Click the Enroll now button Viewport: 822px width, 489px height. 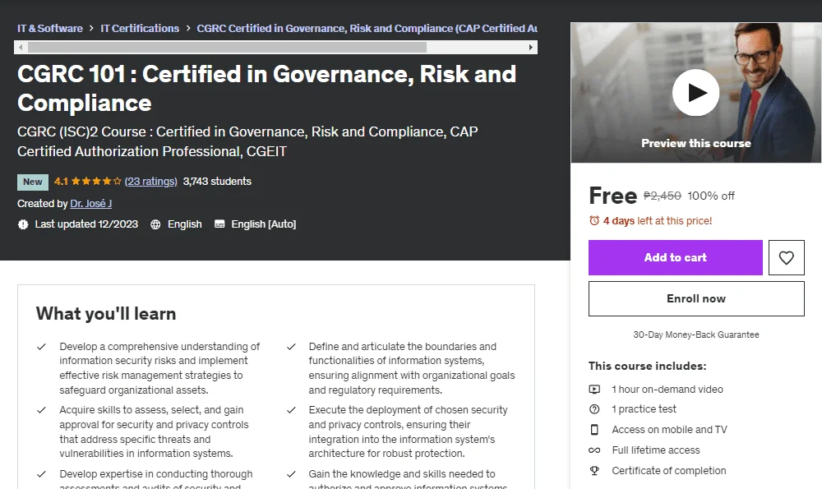[696, 299]
